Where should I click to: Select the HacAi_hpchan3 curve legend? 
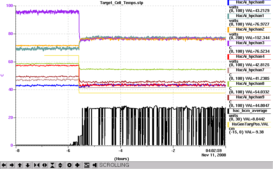pos(250,43)
